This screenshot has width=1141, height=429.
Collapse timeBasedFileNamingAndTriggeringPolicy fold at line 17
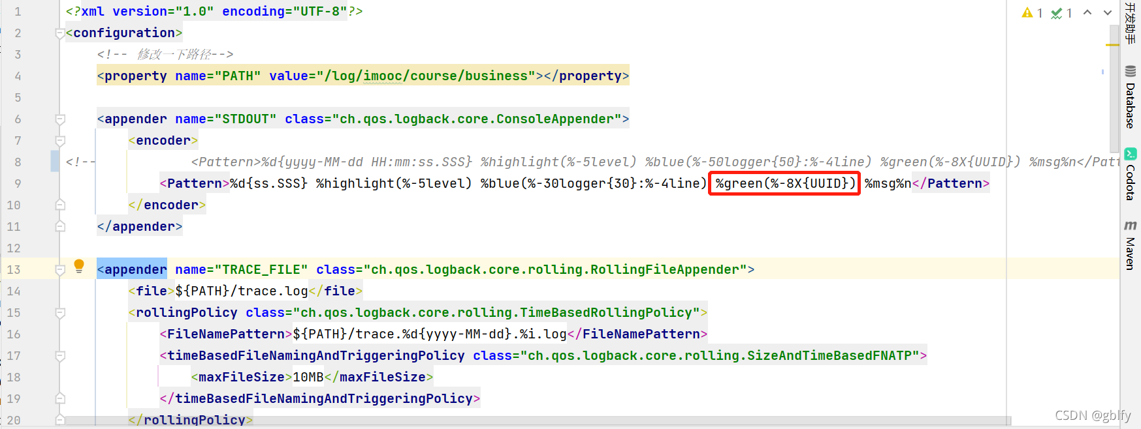[x=60, y=356]
